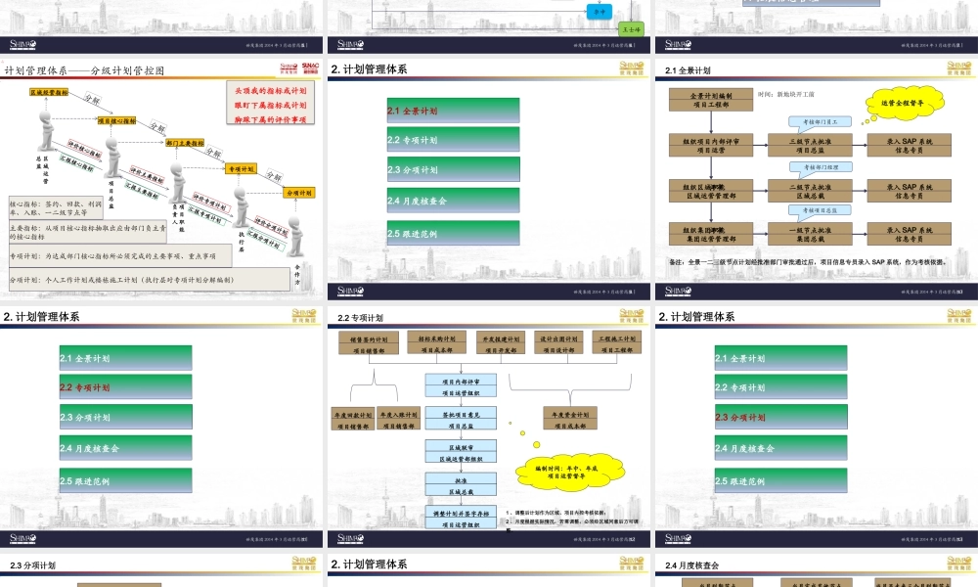Select the 组织项目内部评审 box

(711, 146)
